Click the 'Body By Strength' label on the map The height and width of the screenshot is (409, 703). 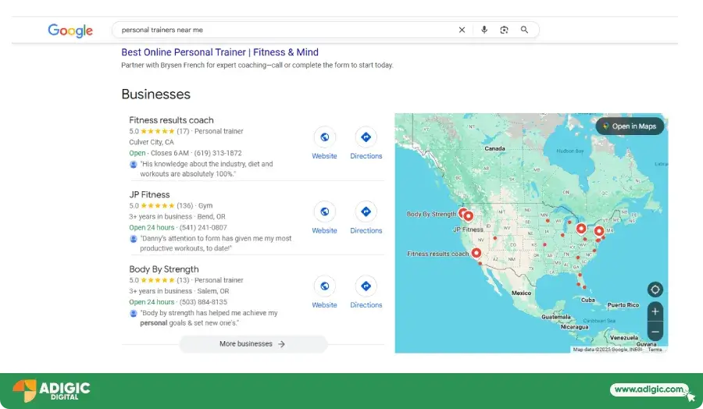coord(431,214)
